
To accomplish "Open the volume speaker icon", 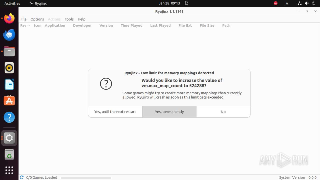I will pyautogui.click(x=306, y=3).
